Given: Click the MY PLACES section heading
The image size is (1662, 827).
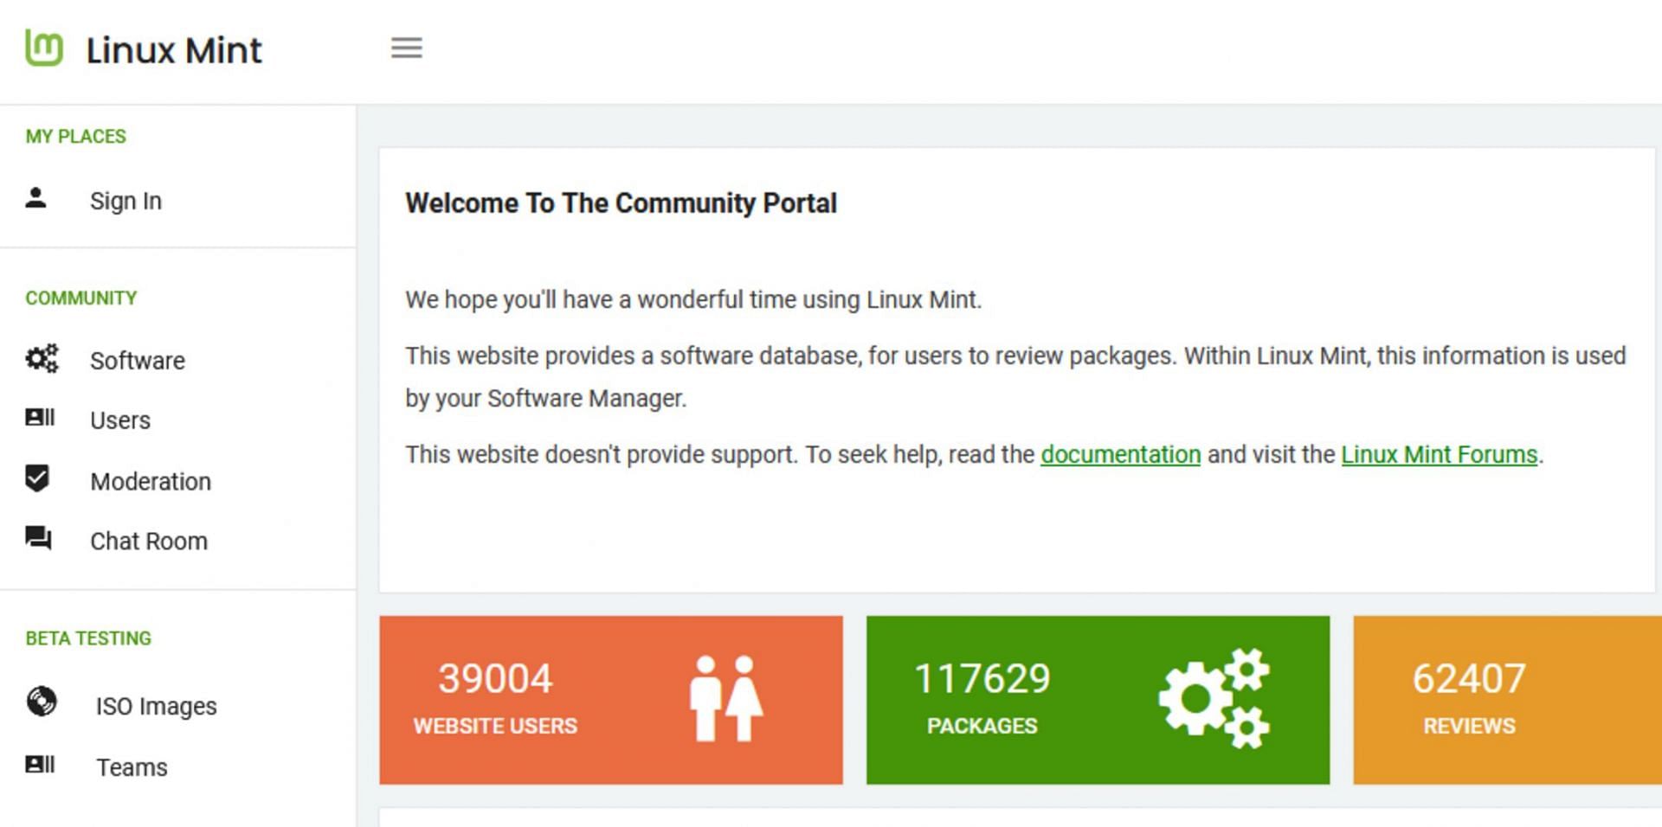Looking at the screenshot, I should coord(76,137).
